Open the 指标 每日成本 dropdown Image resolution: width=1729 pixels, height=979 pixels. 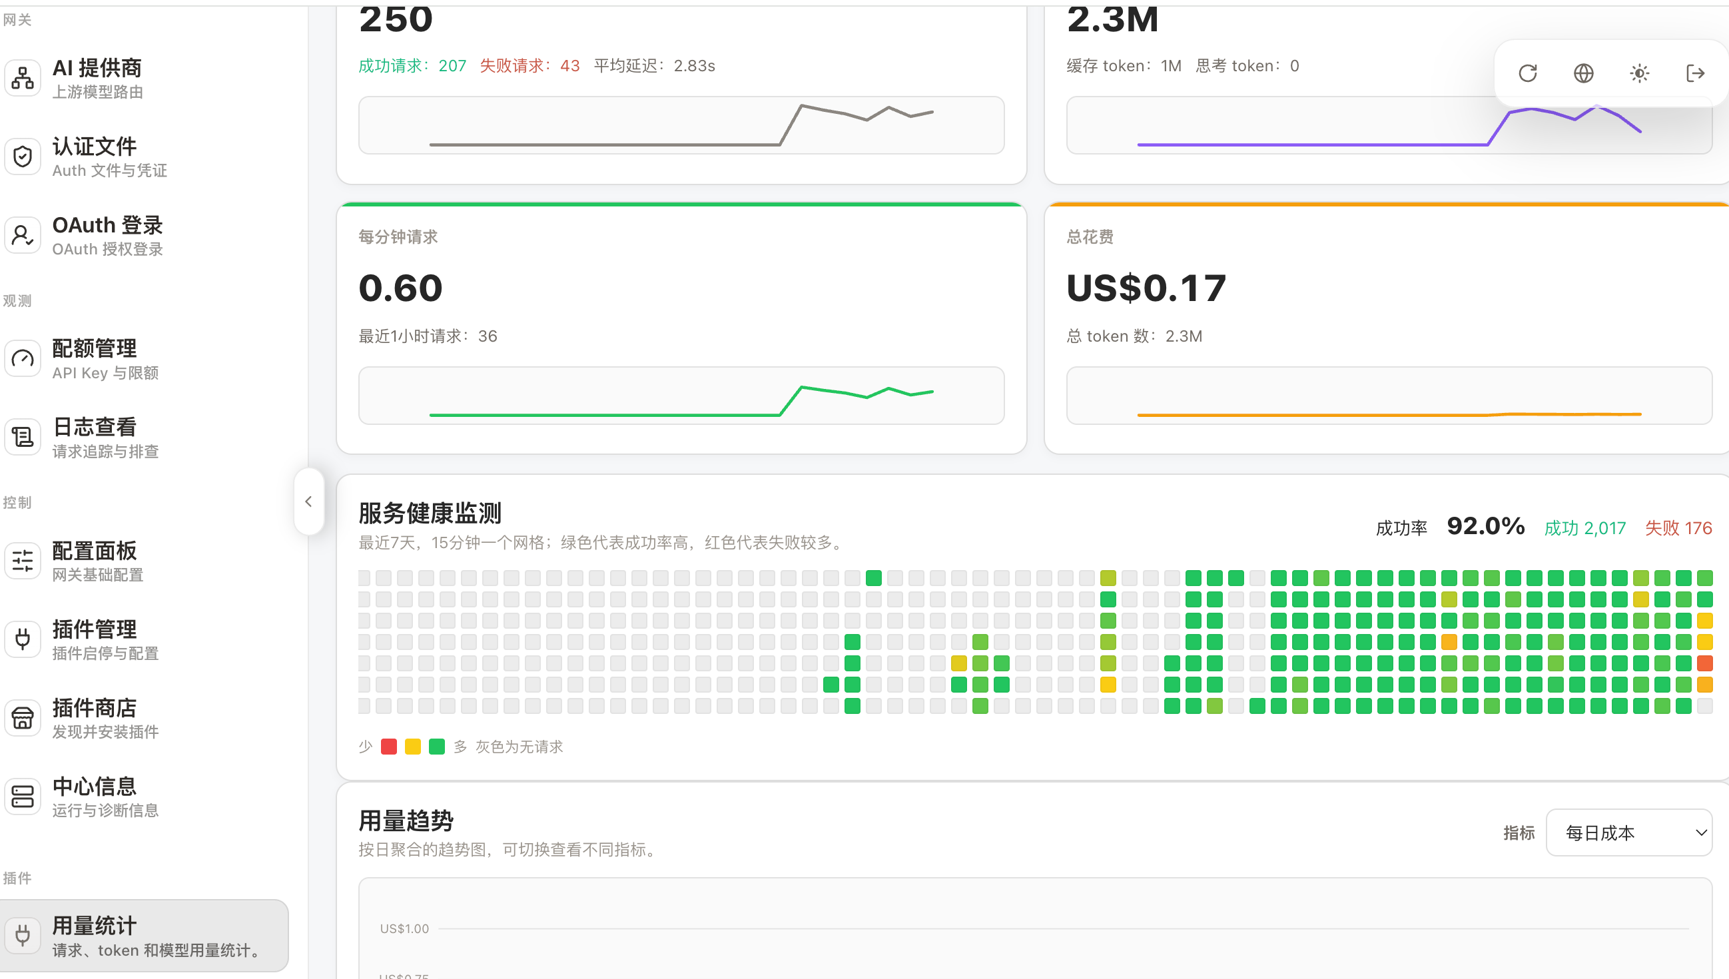click(x=1629, y=832)
